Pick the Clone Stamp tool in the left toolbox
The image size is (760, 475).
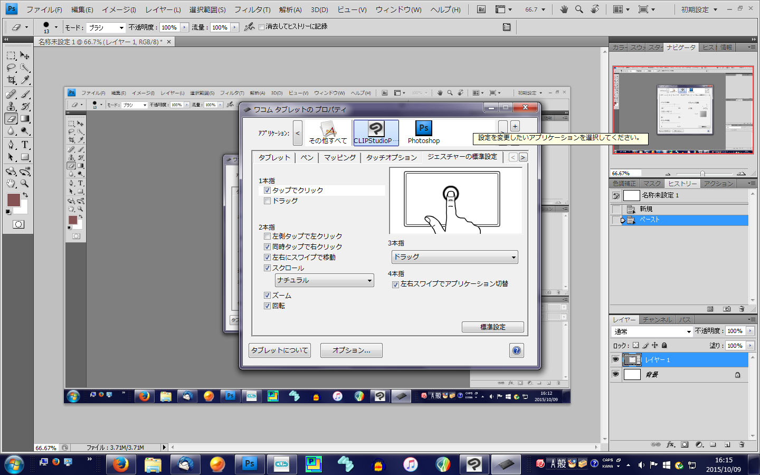pyautogui.click(x=11, y=107)
